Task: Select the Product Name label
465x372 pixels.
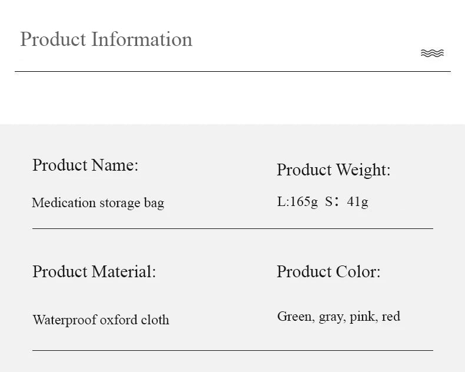Action: point(85,165)
